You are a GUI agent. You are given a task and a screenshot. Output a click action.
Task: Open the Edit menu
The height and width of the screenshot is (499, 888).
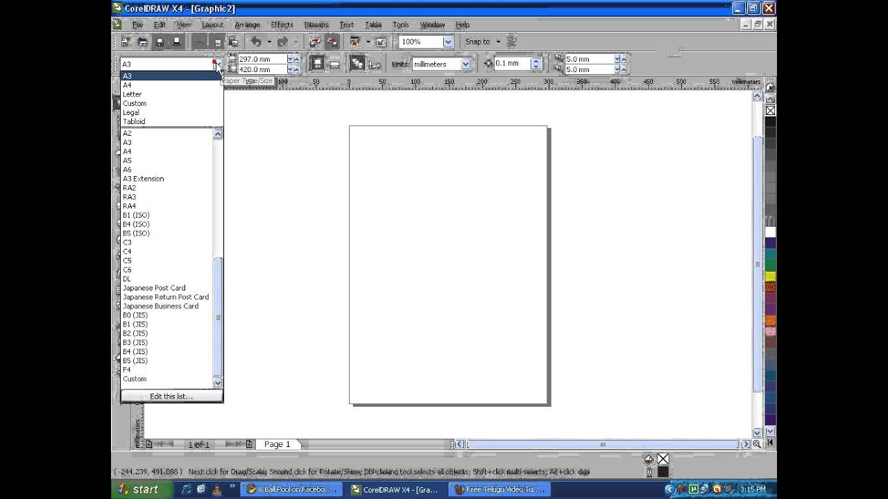coord(160,24)
